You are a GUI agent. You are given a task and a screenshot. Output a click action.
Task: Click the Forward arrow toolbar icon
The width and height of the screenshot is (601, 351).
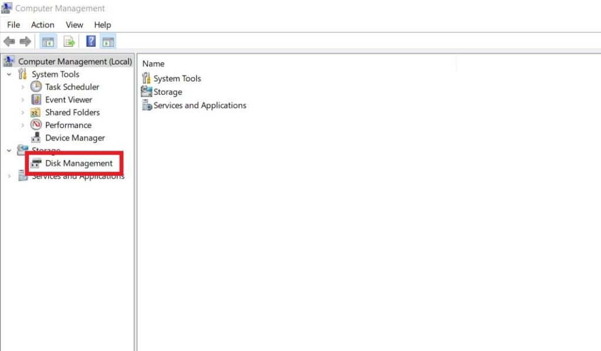25,42
